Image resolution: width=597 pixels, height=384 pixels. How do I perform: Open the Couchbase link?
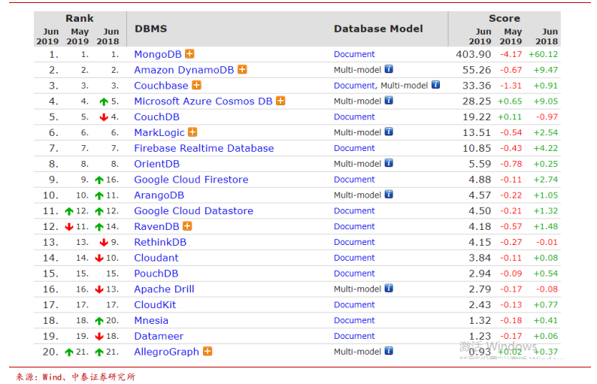coord(161,86)
